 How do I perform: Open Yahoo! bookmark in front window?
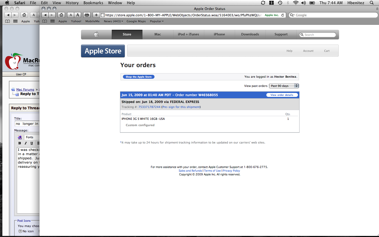coord(76,21)
